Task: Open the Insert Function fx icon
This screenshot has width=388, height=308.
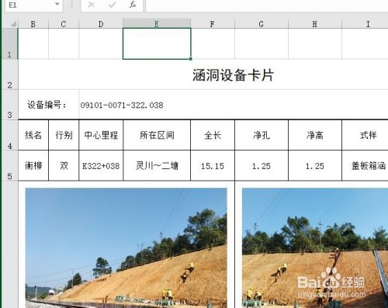Action: [x=133, y=5]
